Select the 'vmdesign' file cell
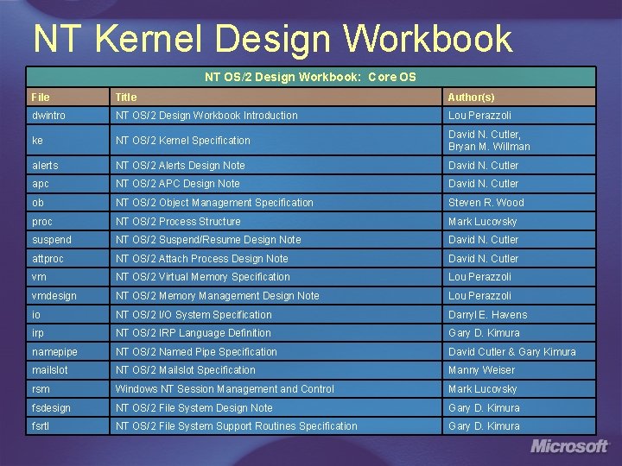622x466 pixels. tap(68, 296)
